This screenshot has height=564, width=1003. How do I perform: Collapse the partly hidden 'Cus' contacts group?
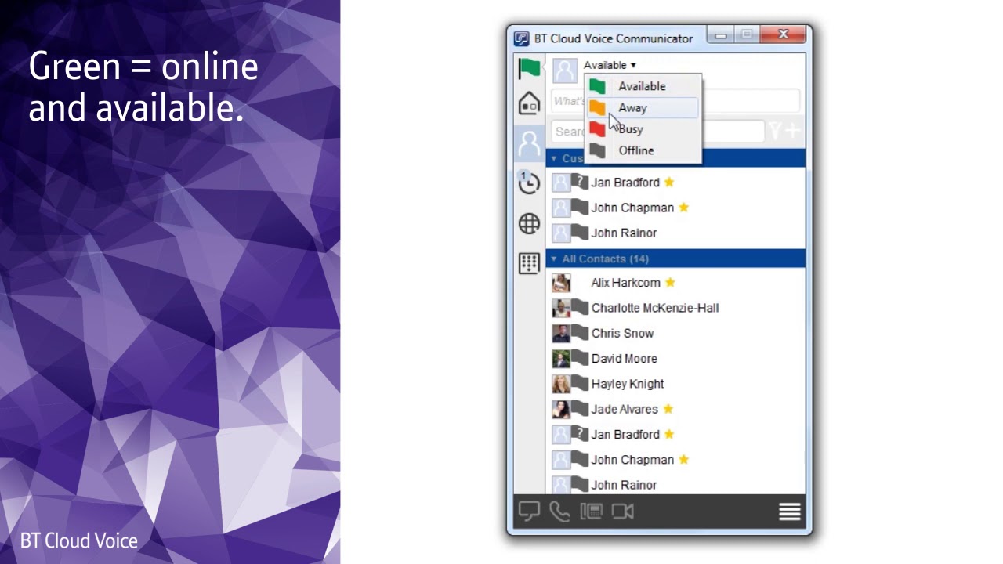pyautogui.click(x=553, y=158)
